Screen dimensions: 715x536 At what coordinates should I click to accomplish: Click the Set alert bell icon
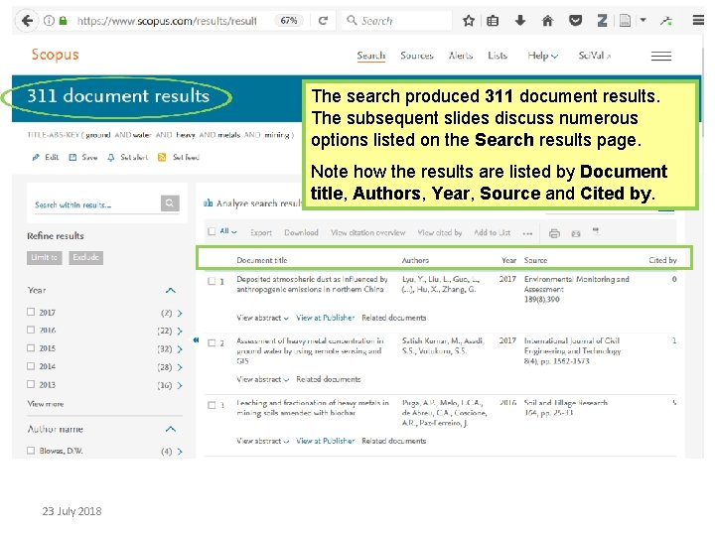[x=110, y=157]
